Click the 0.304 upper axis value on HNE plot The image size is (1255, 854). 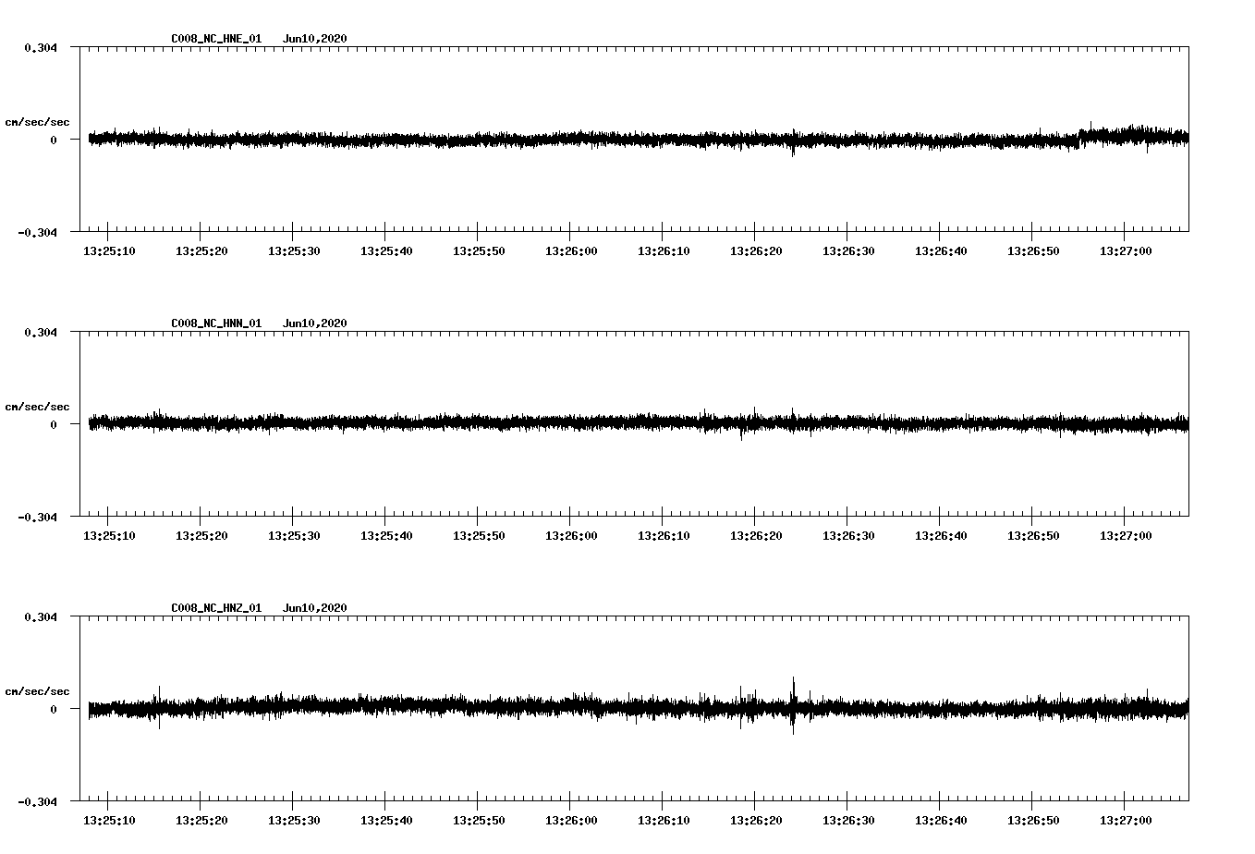(x=41, y=47)
